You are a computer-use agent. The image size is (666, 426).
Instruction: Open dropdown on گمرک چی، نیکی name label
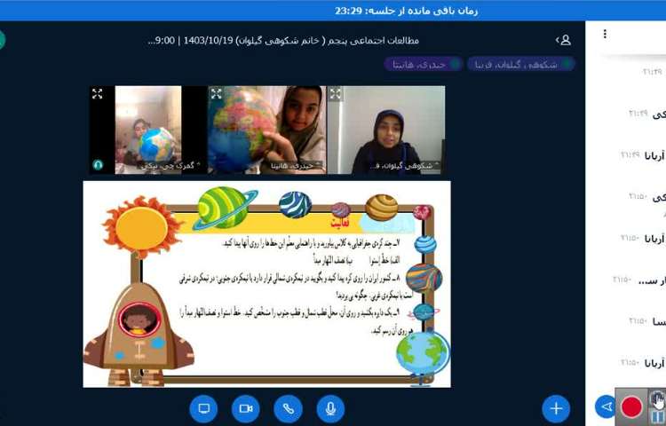[170, 166]
